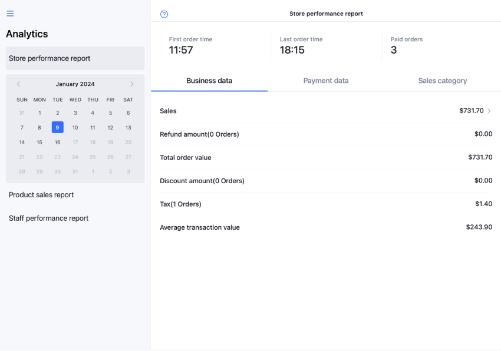501x351 pixels.
Task: Select the Business data tab
Action: click(209, 81)
